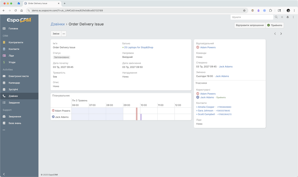Go to previous record arrow
Screen dimensions: 298x177
[275, 34]
